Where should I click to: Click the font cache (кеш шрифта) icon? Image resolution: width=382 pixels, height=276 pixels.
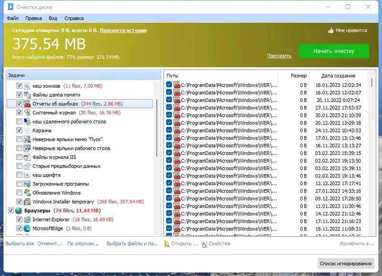point(27,175)
